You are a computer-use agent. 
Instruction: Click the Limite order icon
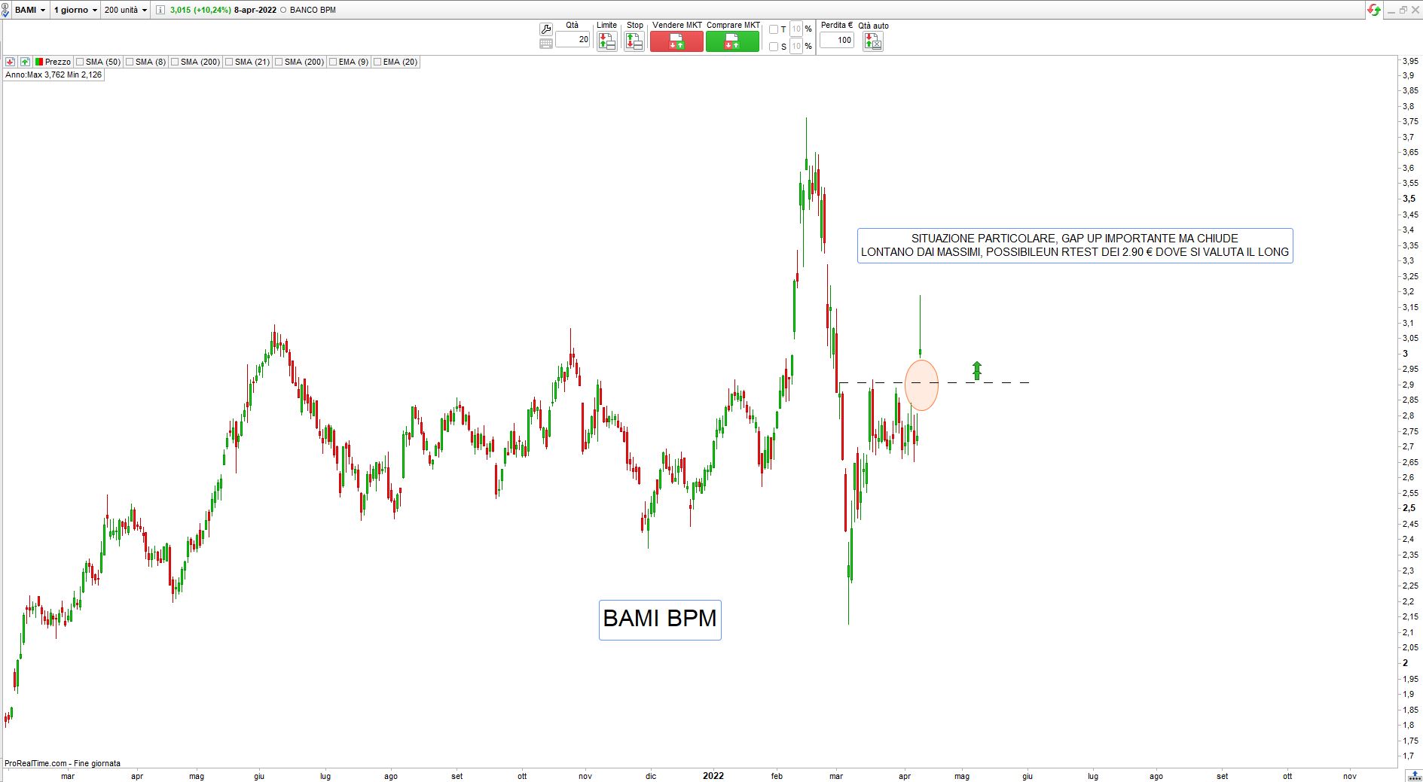click(x=606, y=41)
